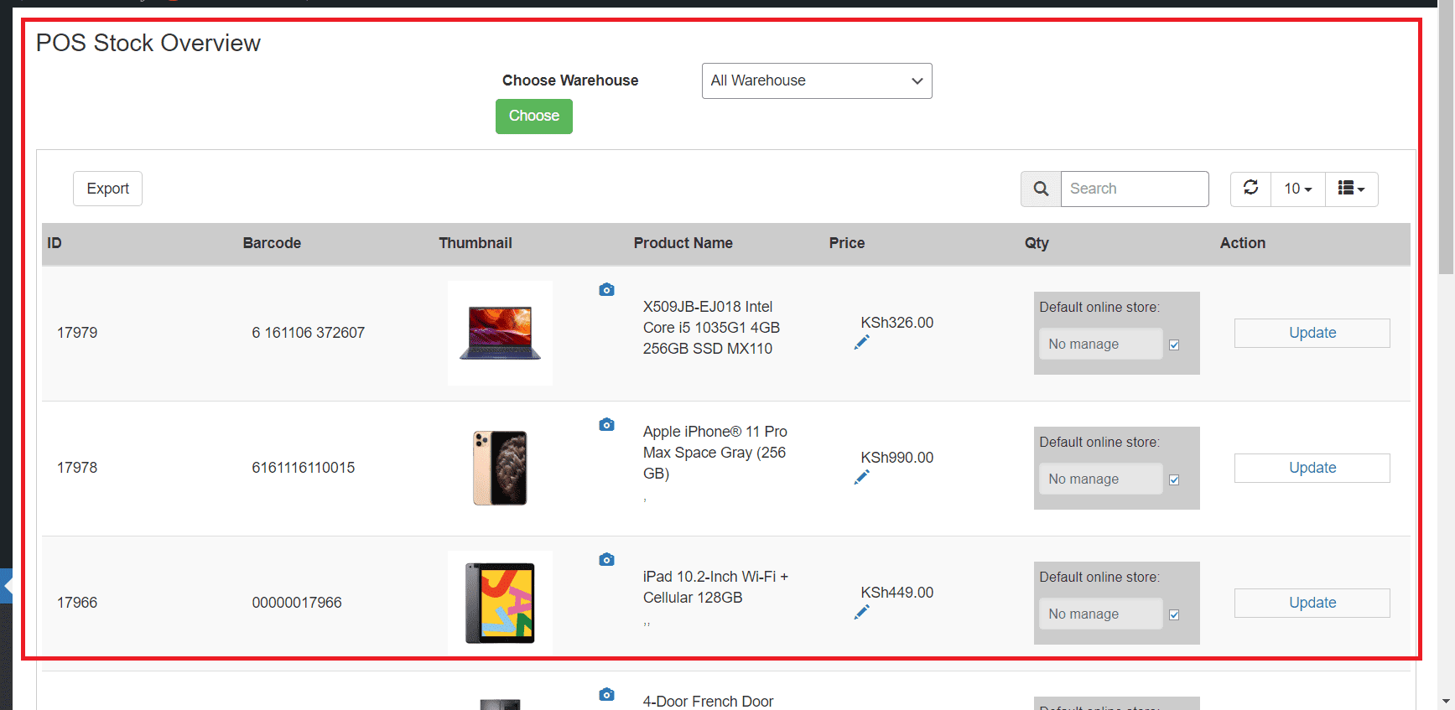Open the page size 10 dropdown
The image size is (1455, 710).
tap(1297, 189)
